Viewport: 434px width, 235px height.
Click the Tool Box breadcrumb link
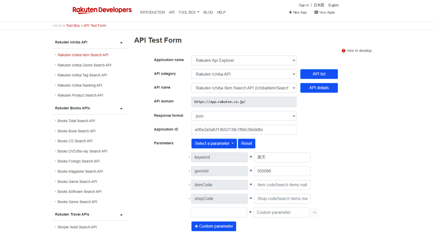coord(73,26)
